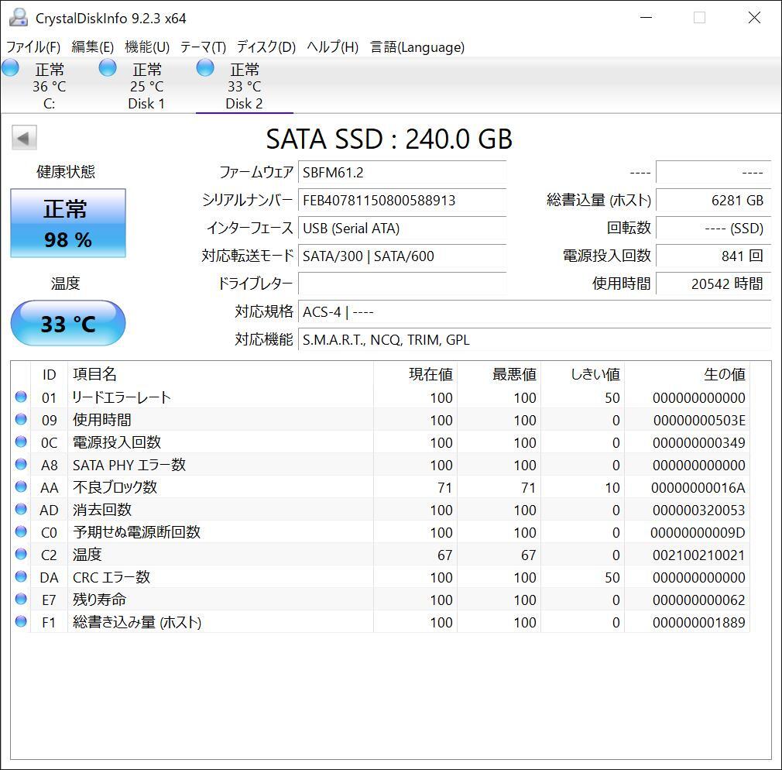
Task: Click the 正常 98 % health status button
Action: pos(68,223)
